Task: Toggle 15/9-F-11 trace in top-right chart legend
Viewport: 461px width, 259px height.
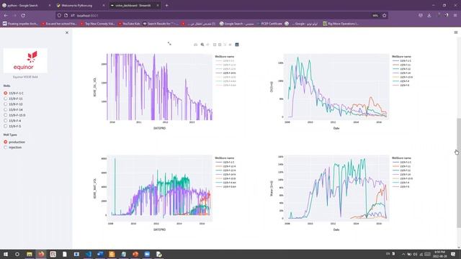Action: pyautogui.click(x=402, y=65)
